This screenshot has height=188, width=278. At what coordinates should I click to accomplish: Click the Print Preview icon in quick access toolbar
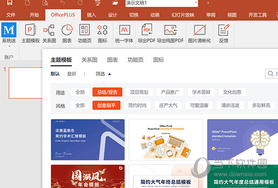point(45,2)
